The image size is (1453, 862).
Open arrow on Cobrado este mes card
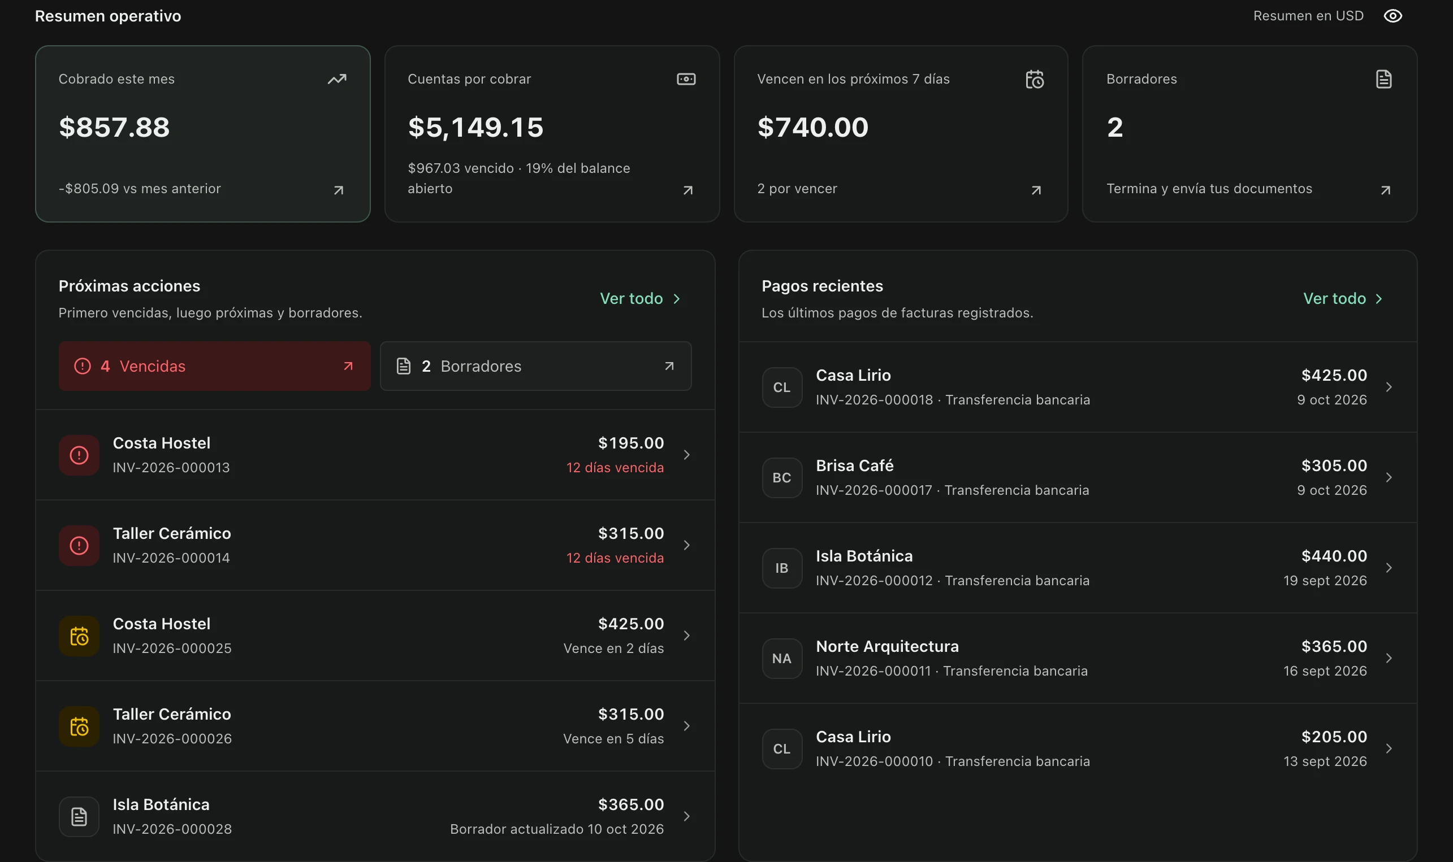pyautogui.click(x=339, y=190)
